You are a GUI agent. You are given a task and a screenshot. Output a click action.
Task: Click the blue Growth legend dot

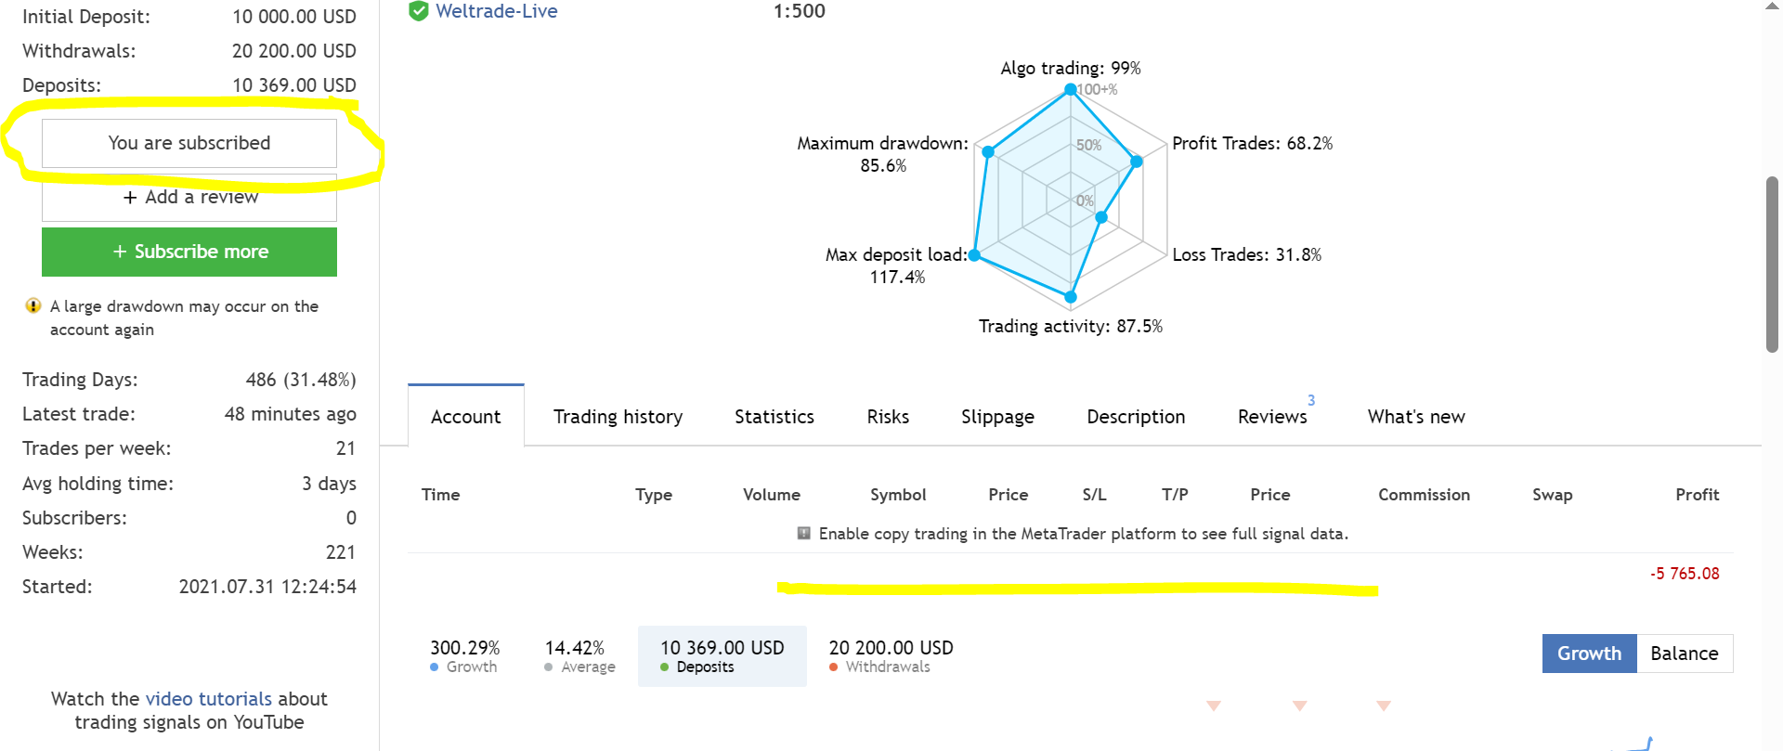pyautogui.click(x=435, y=667)
